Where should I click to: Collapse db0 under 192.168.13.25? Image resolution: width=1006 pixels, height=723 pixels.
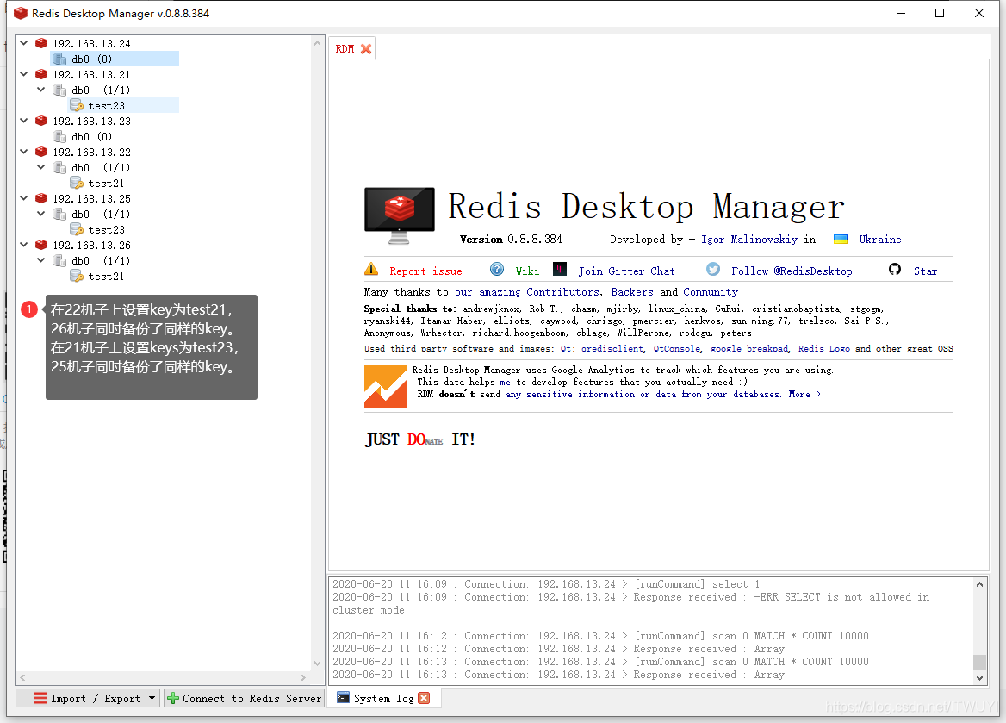[x=41, y=214]
